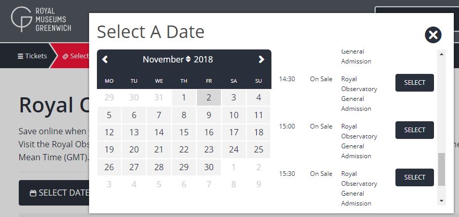The width and height of the screenshot is (459, 217).
Task: Go to previous month in calendar
Action: point(105,59)
